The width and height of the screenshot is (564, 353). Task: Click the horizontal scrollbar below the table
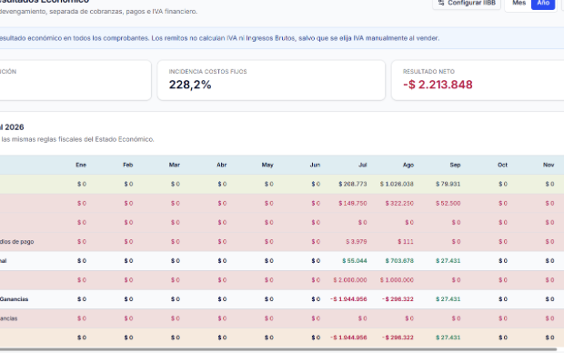278,349
